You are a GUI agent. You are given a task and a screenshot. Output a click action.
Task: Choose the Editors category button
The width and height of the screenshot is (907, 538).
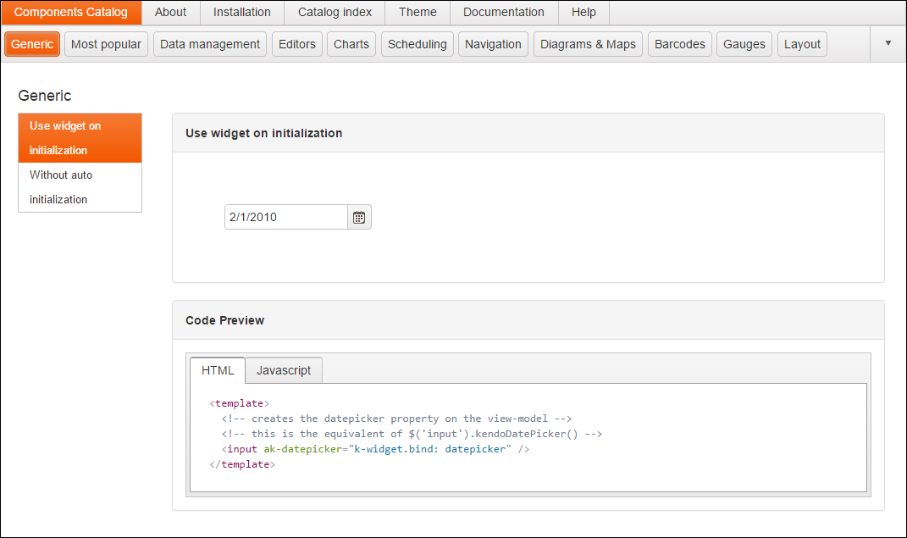[x=297, y=44]
